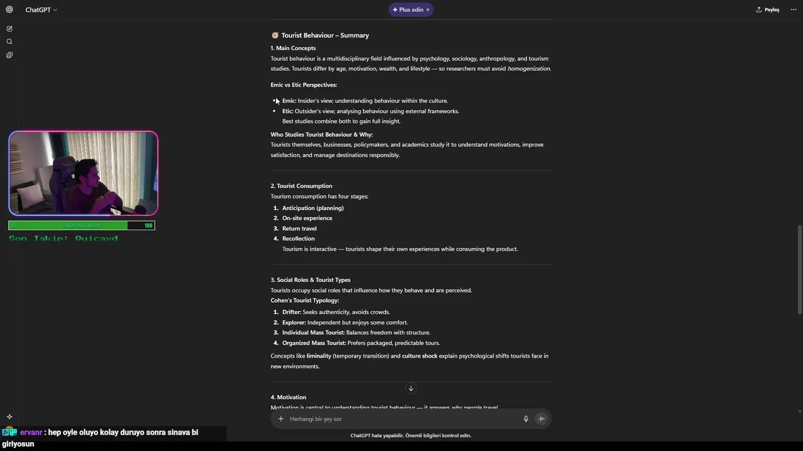This screenshot has height=451, width=803.
Task: Dismiss the 'Plus edin' pill with its X
Action: (x=428, y=10)
